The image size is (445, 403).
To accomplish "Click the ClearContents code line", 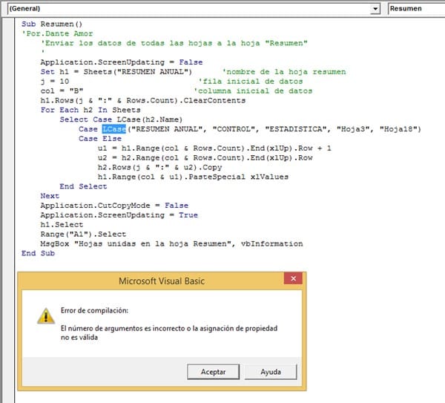I will 142,100.
